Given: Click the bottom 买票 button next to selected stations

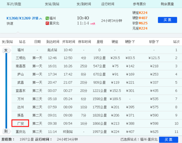Looking at the screenshot, I should tap(169, 140).
